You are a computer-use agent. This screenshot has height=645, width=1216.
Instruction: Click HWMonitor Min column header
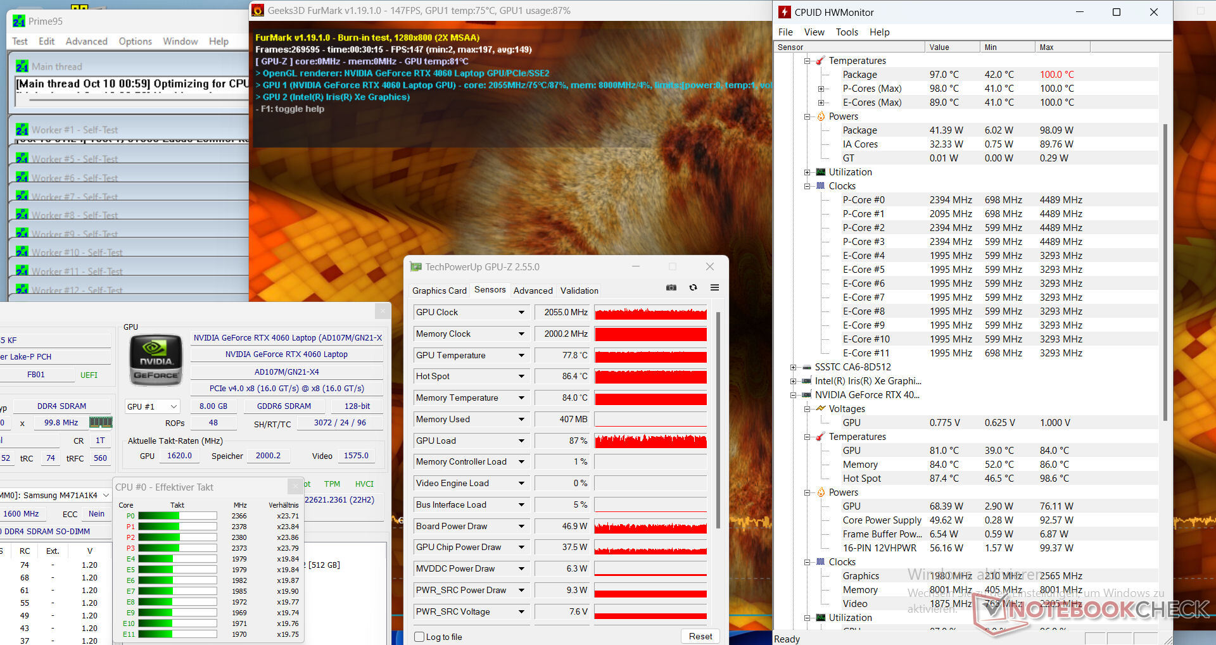click(x=1007, y=47)
